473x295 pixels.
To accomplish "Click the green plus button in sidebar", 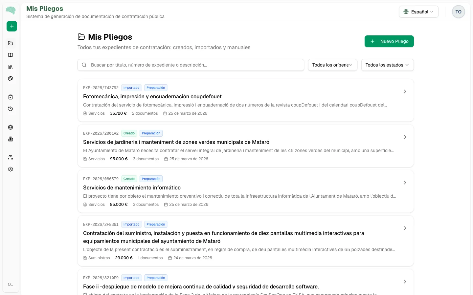I will point(12,26).
